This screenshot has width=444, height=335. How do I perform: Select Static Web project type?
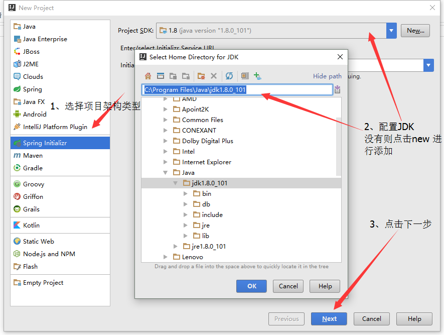[60, 241]
